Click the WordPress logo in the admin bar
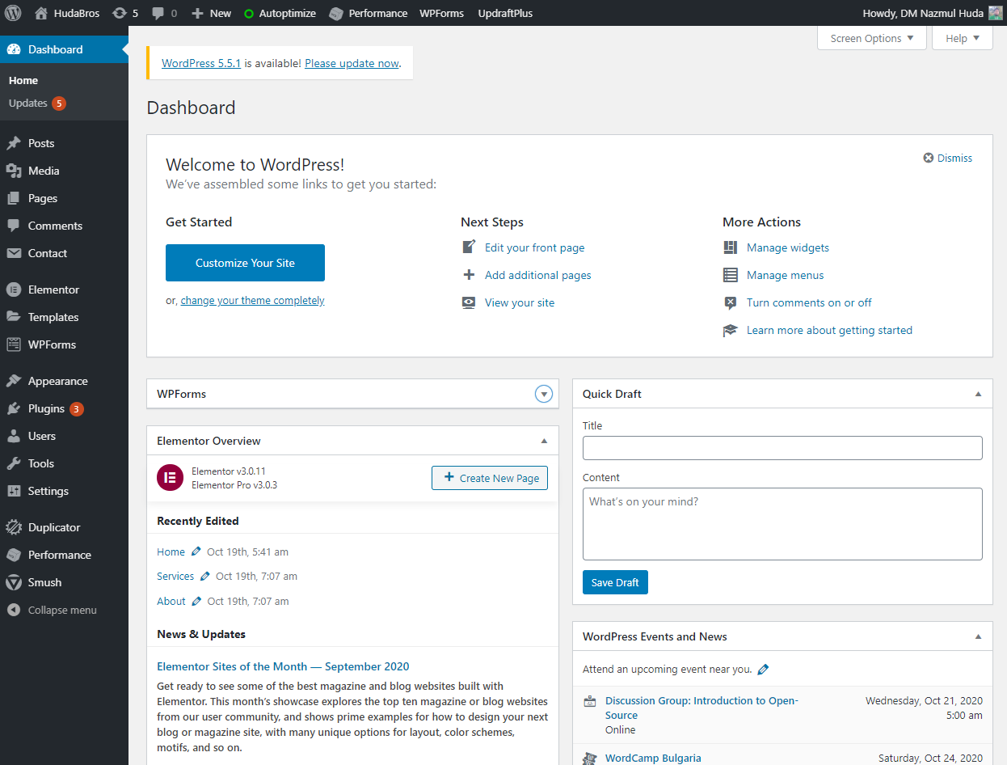Viewport: 1007px width, 765px height. coord(12,13)
